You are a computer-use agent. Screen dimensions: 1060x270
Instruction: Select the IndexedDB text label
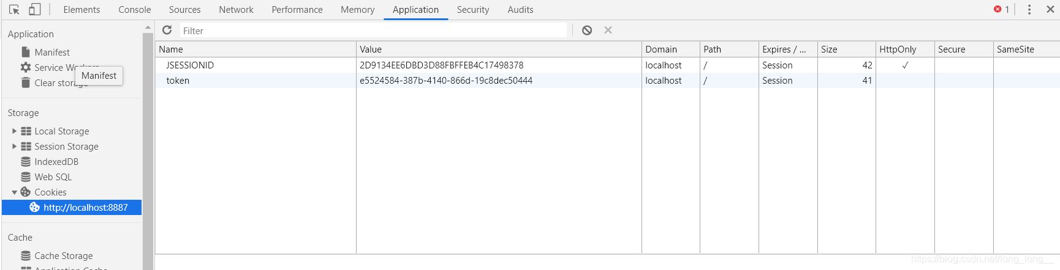pyautogui.click(x=56, y=162)
